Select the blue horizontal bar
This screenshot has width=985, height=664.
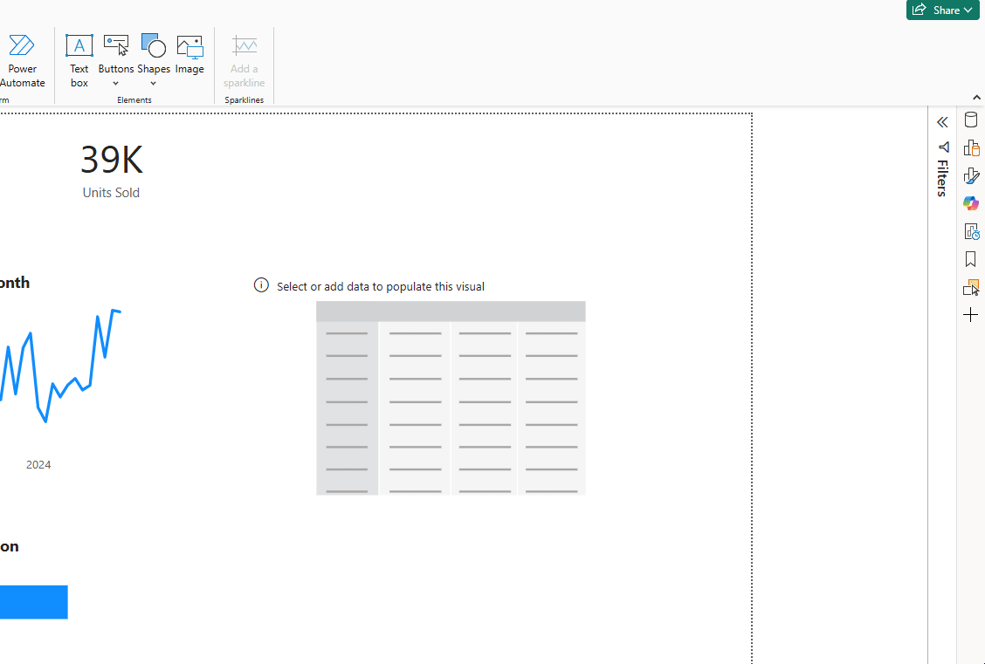pos(34,602)
